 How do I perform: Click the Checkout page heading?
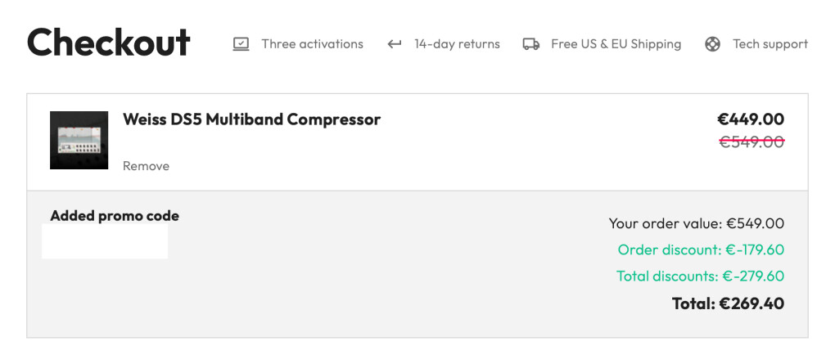pyautogui.click(x=108, y=43)
